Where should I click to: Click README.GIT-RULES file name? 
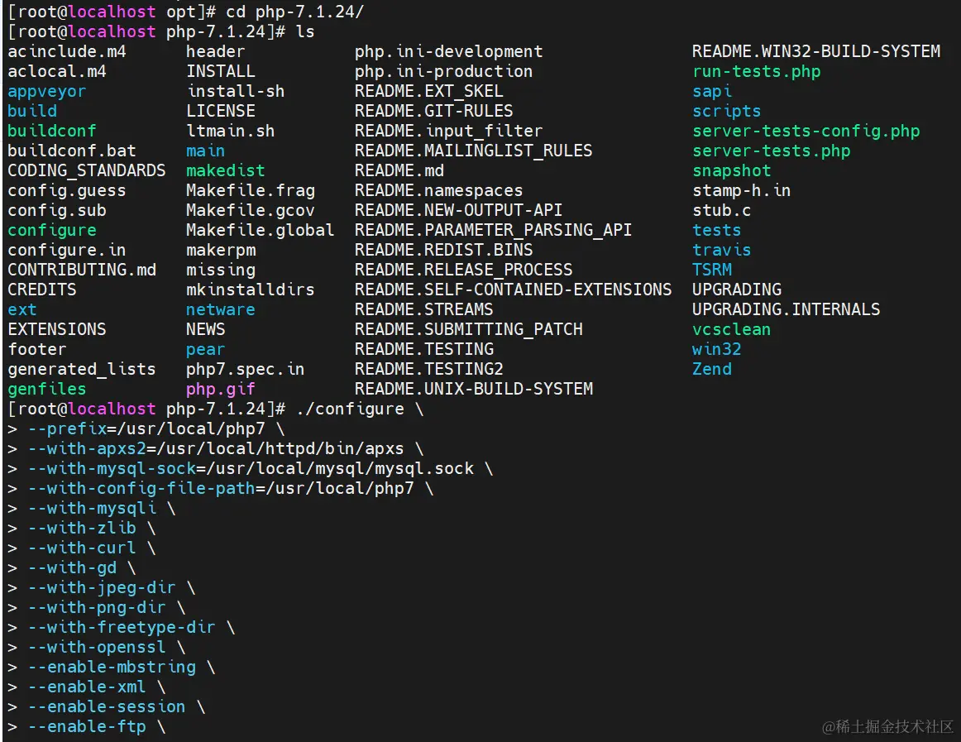click(434, 111)
